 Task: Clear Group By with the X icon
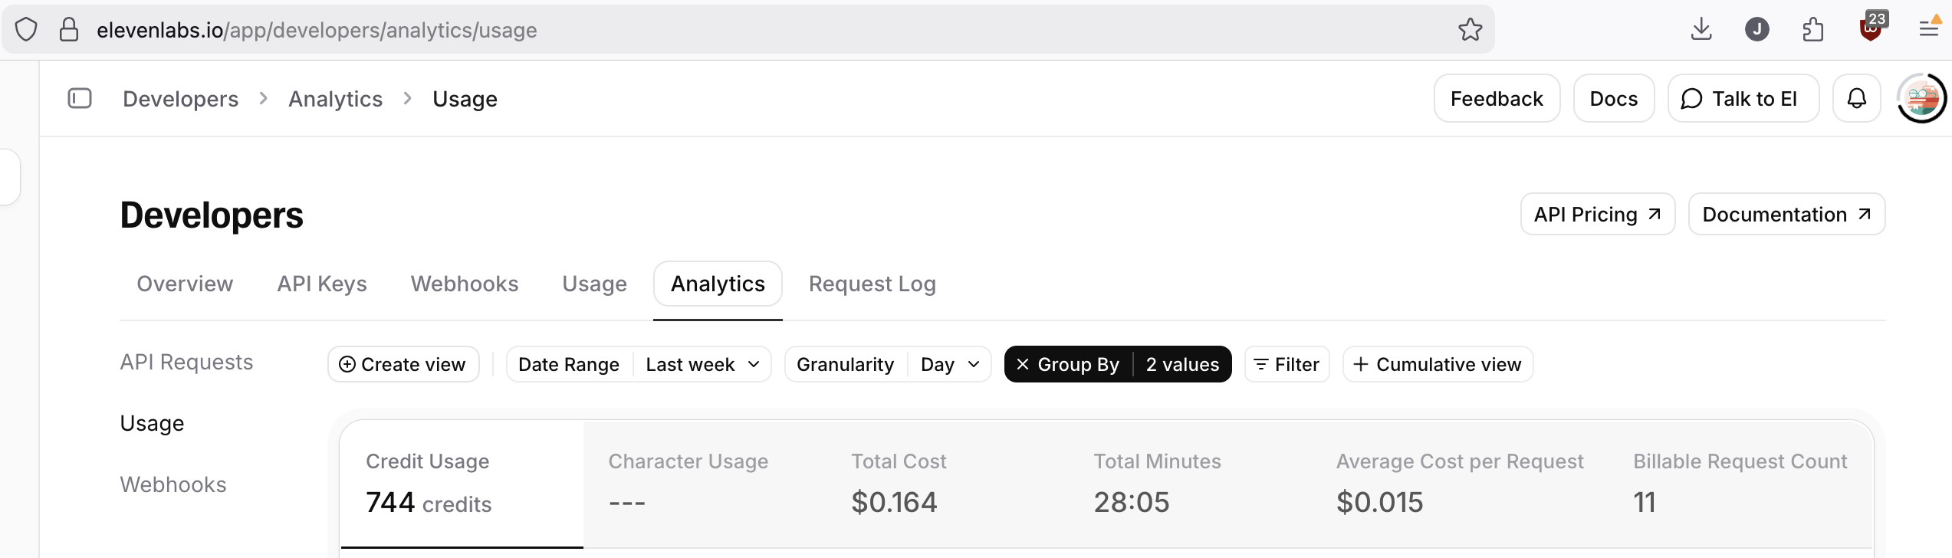(x=1022, y=364)
